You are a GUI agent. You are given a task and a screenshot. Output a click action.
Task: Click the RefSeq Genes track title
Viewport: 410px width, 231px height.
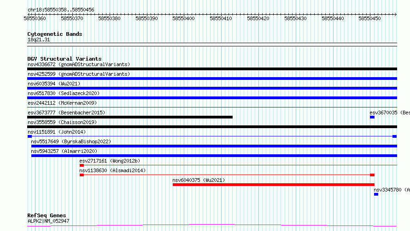pyautogui.click(x=47, y=216)
